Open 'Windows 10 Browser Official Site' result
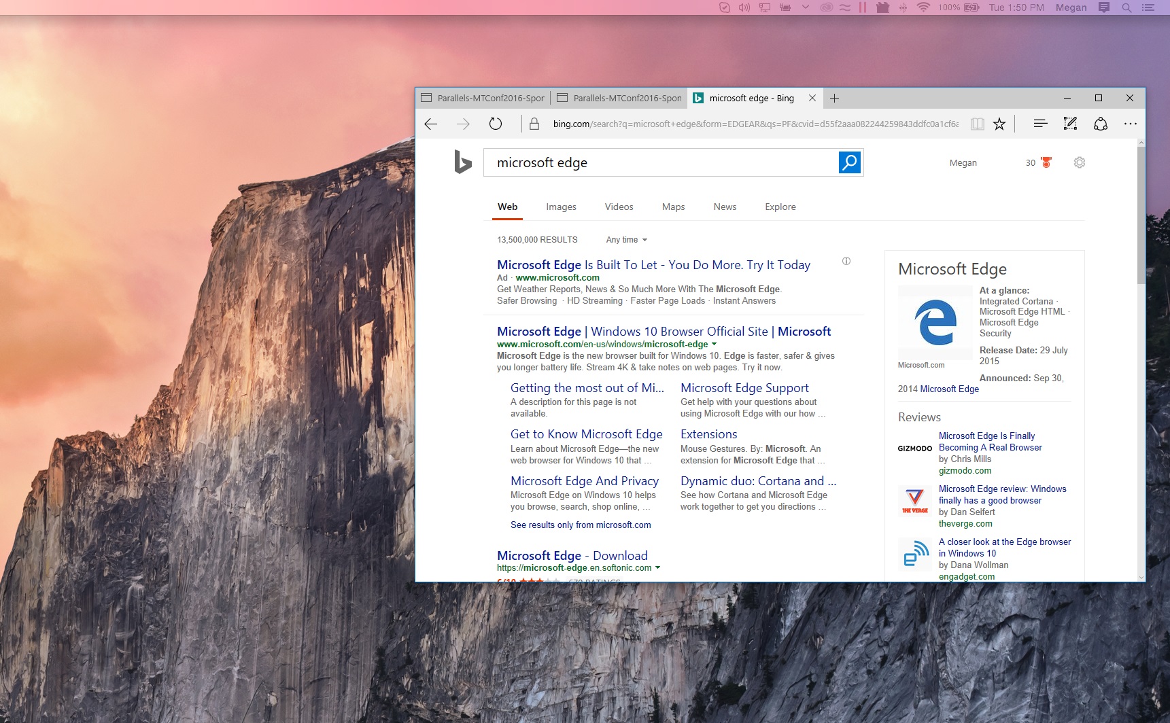 click(x=664, y=332)
